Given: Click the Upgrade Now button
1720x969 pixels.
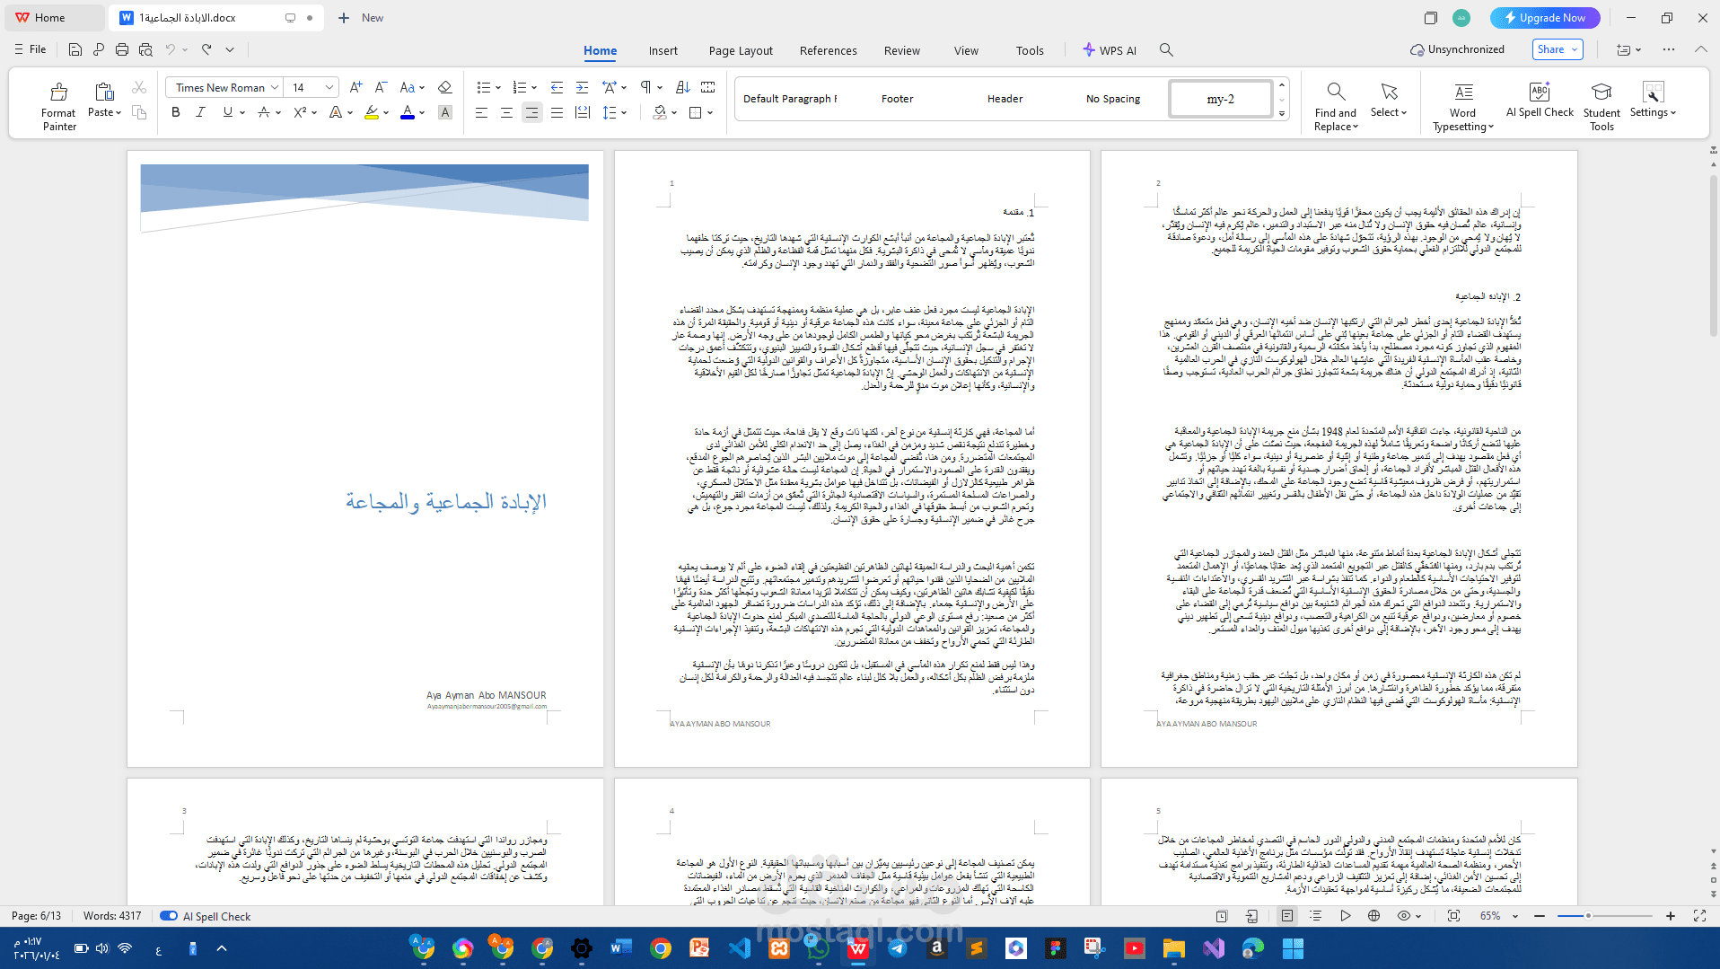Looking at the screenshot, I should tap(1544, 17).
